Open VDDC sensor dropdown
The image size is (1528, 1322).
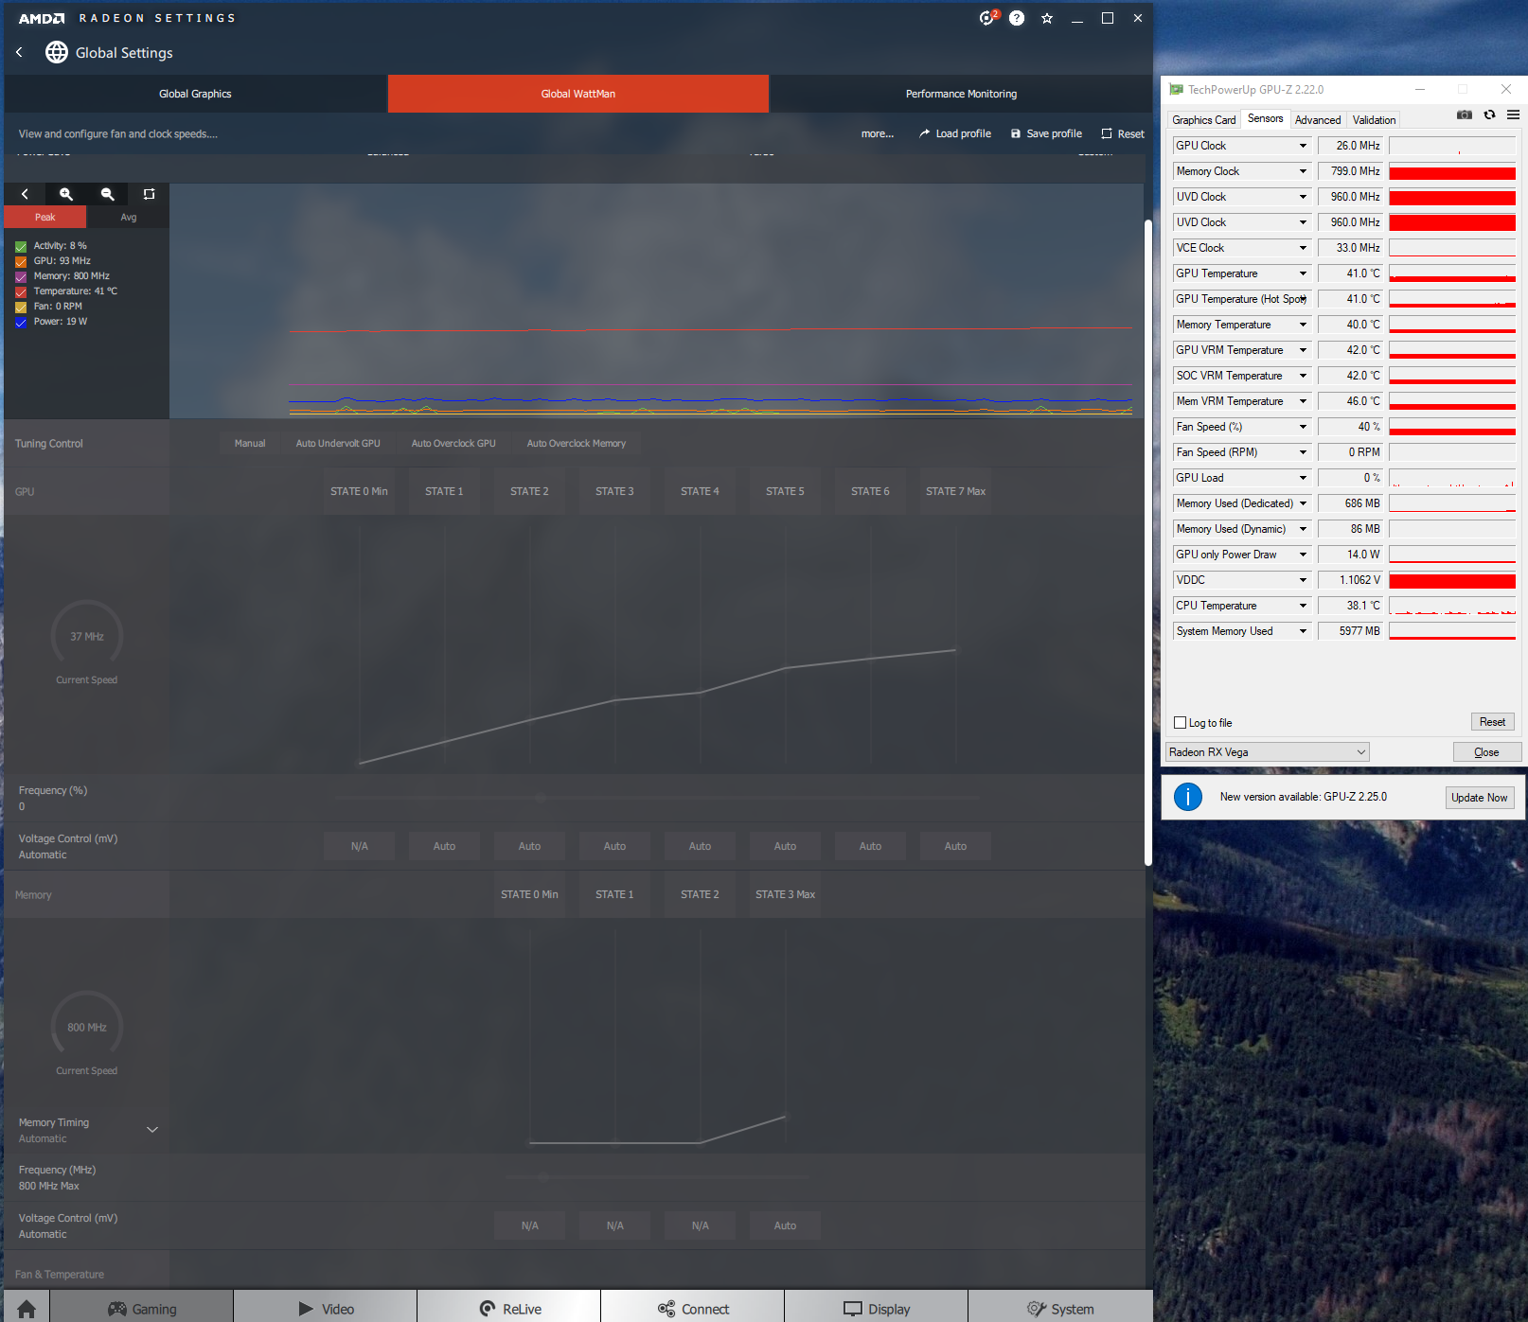pyautogui.click(x=1303, y=580)
